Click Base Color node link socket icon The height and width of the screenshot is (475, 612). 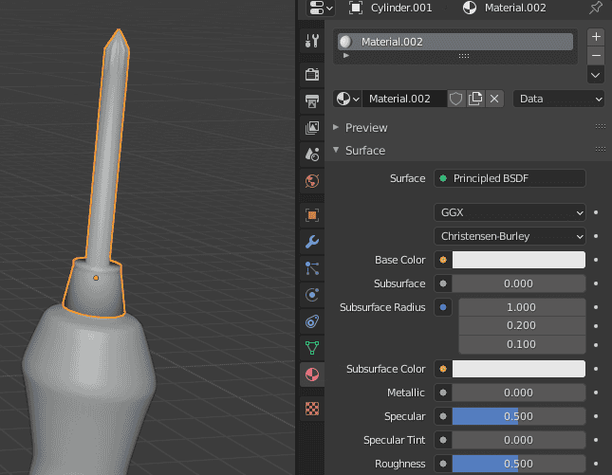[443, 260]
